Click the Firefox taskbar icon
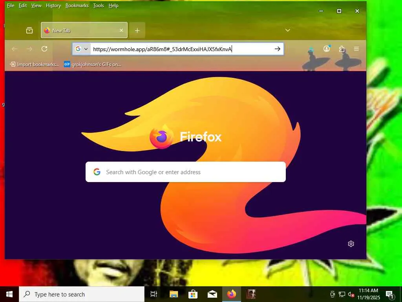Screen dimensions: 402x302 pos(232,294)
